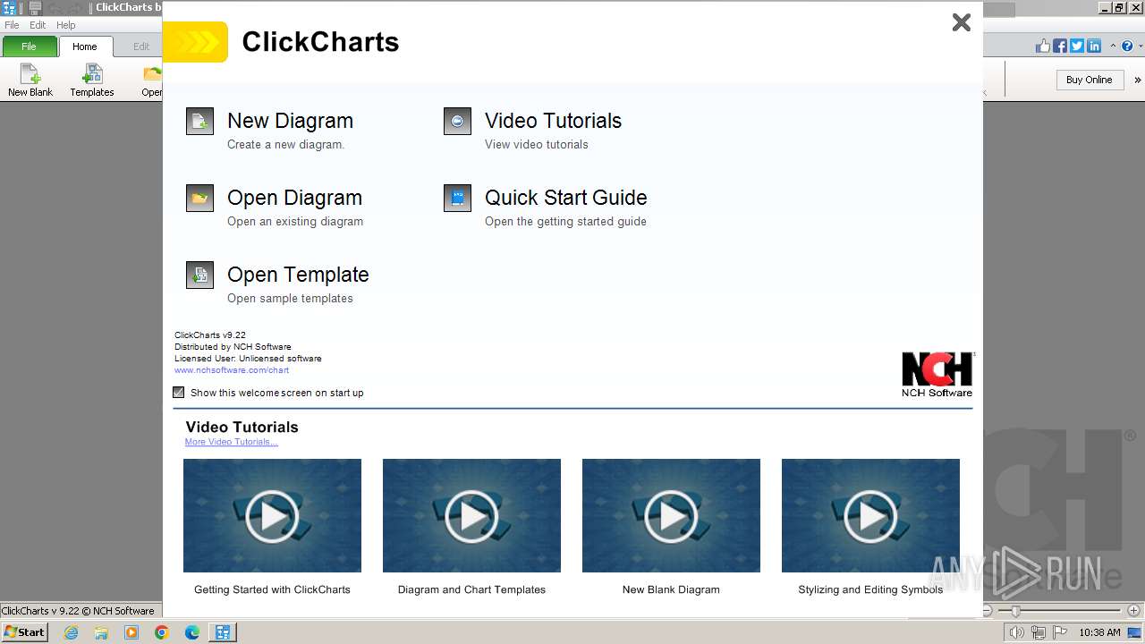Image resolution: width=1145 pixels, height=644 pixels.
Task: Switch to the Edit ribbon tab
Action: coord(141,47)
